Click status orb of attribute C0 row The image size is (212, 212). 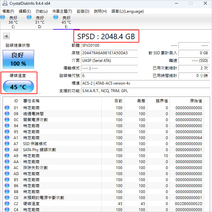click(7, 197)
